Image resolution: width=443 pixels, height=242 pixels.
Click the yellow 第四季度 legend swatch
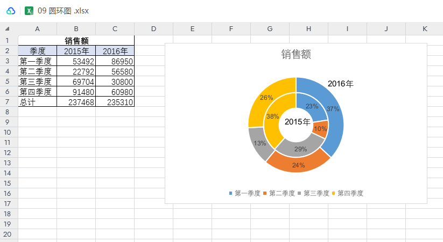[x=333, y=193]
